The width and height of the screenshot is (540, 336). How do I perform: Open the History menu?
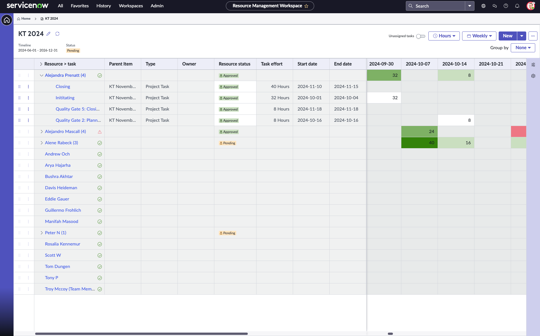click(x=103, y=6)
